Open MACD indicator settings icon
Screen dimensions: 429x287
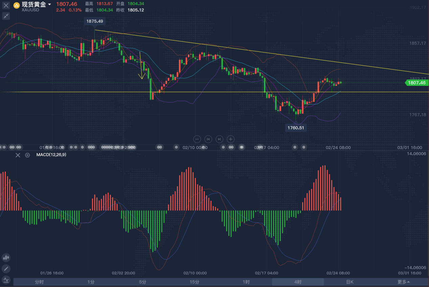pos(28,155)
